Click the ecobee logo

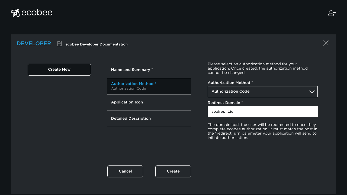pos(31,13)
